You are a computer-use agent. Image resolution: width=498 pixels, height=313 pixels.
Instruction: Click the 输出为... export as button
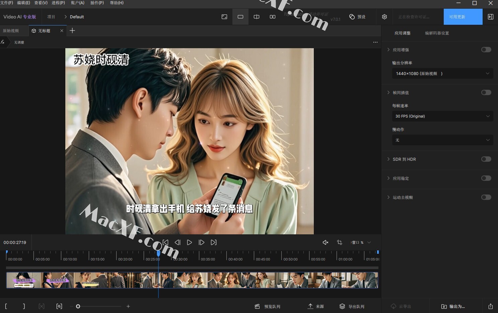coord(453,306)
